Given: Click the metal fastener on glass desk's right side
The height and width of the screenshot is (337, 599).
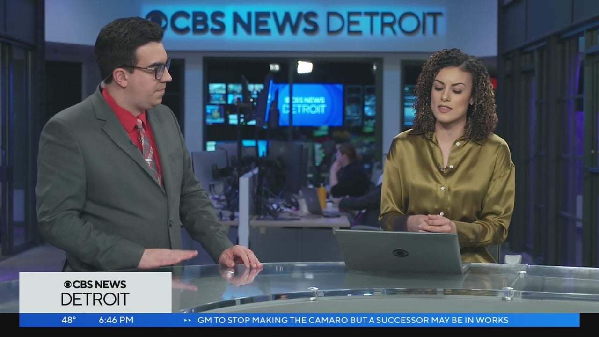Looking at the screenshot, I should coord(507,293).
